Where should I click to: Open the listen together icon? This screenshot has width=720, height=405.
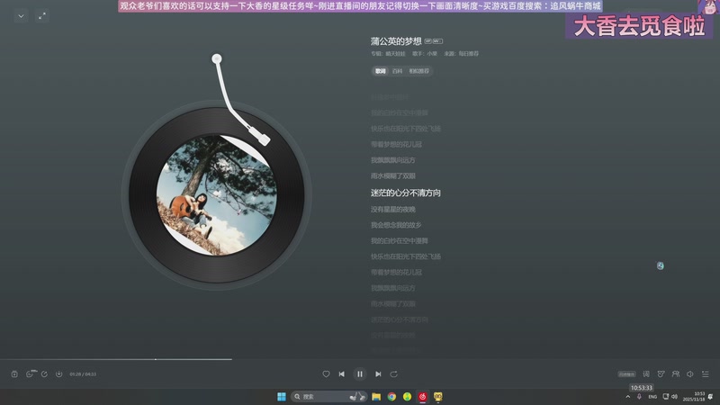(x=676, y=373)
